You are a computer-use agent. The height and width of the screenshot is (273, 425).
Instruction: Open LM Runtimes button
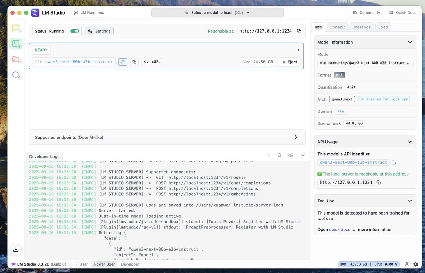point(89,13)
